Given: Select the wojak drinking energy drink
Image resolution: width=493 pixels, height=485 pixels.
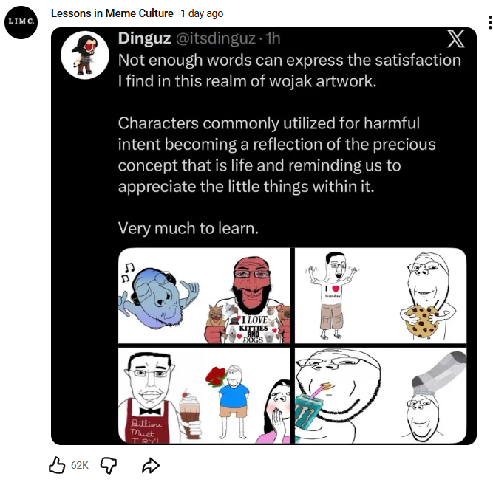Looking at the screenshot, I should [x=338, y=396].
